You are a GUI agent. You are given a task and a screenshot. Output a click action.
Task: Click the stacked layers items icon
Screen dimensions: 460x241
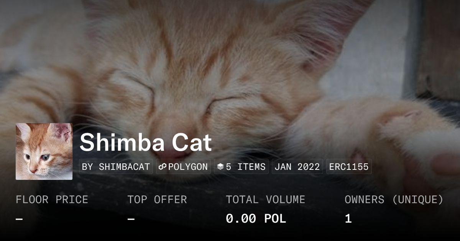(x=220, y=167)
